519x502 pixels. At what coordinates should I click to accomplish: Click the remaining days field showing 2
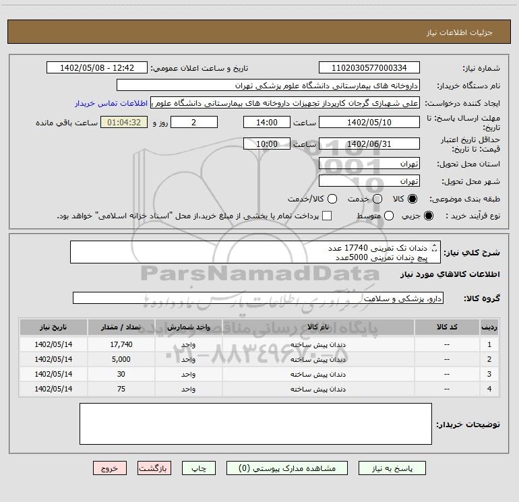(x=194, y=122)
